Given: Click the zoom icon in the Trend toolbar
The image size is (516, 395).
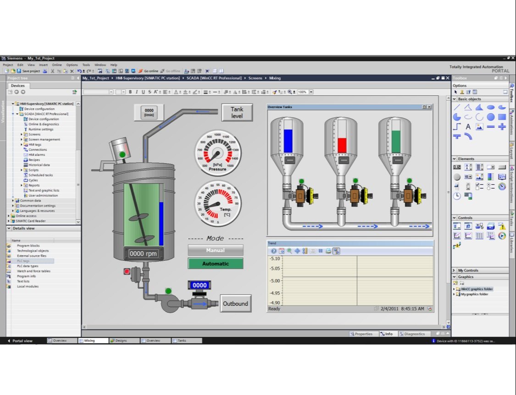Looking at the screenshot, I should [x=289, y=251].
